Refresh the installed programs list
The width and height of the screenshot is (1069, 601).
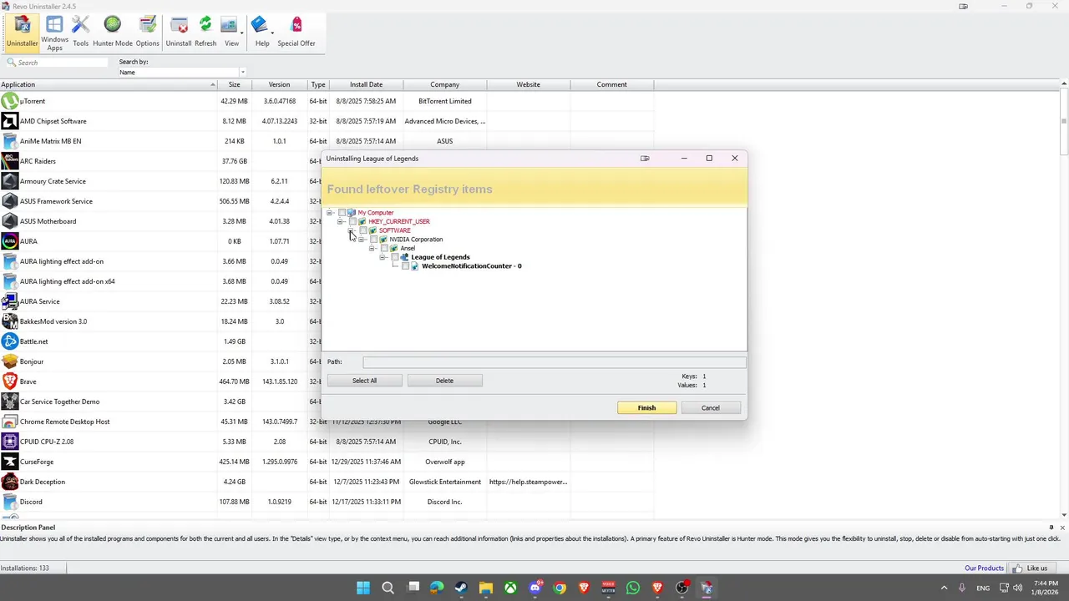(x=205, y=31)
